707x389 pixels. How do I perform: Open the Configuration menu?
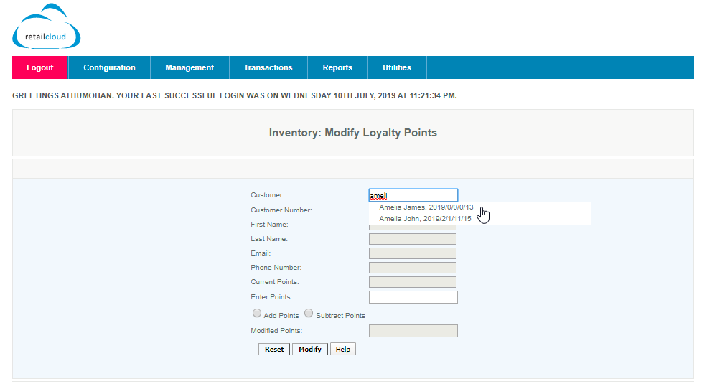[x=109, y=67]
